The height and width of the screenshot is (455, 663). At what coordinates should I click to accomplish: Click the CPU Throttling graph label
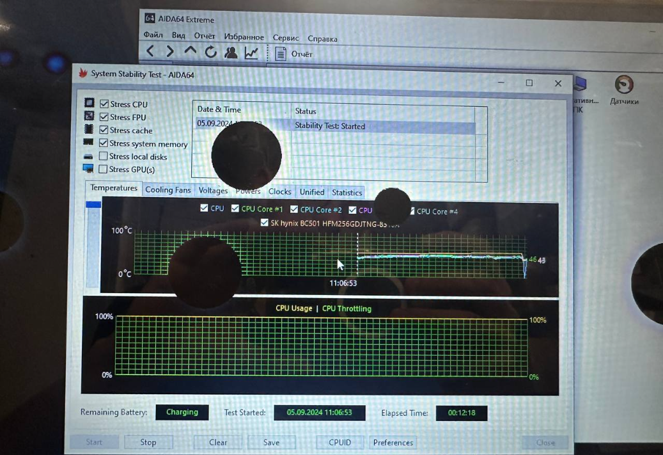(x=347, y=308)
